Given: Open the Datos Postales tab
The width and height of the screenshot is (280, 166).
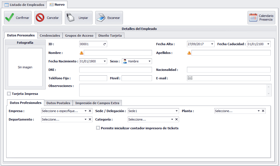Looking at the screenshot, I should tap(58, 103).
